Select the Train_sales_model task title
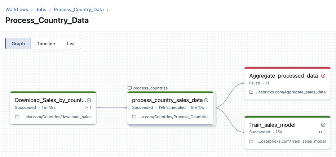Viewport: 336px width, 157px height. pyautogui.click(x=272, y=125)
